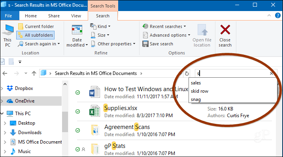Click the Search Tools contextual tab
Screen dimensions: 283x157
[x=103, y=6]
